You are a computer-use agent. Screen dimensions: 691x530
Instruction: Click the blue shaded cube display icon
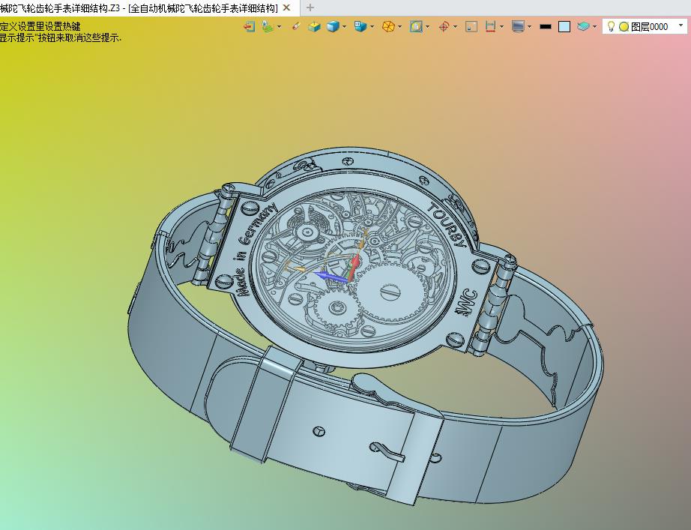coord(333,27)
